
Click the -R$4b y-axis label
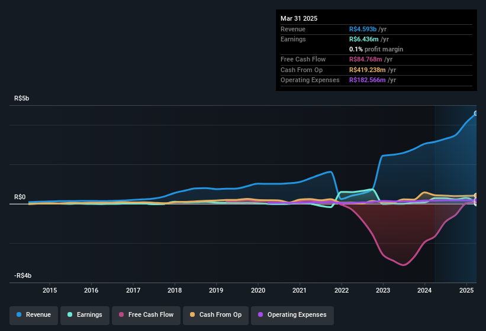point(22,275)
